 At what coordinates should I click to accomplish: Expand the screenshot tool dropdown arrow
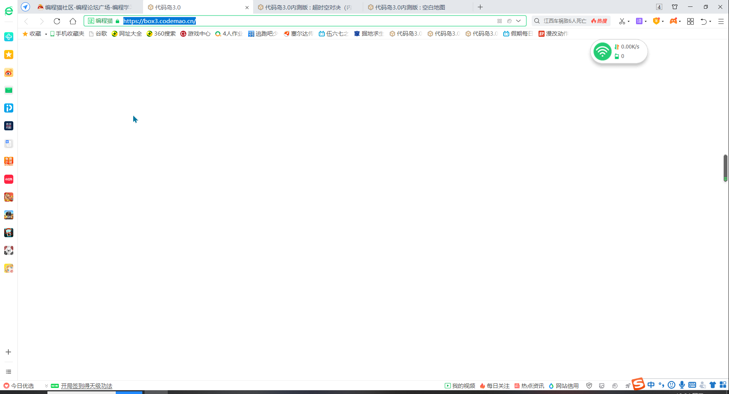point(629,22)
